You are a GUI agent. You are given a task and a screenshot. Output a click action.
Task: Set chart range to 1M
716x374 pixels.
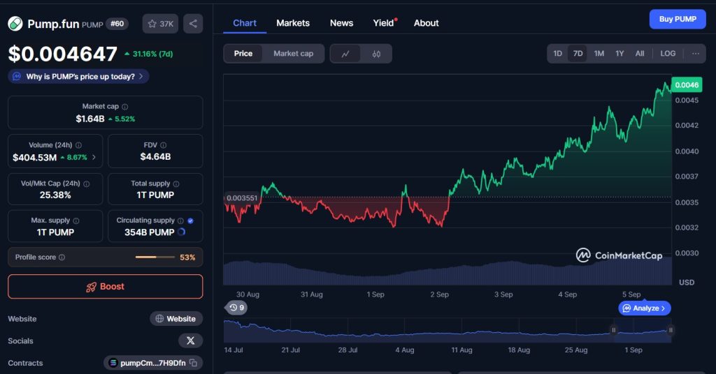pyautogui.click(x=599, y=54)
